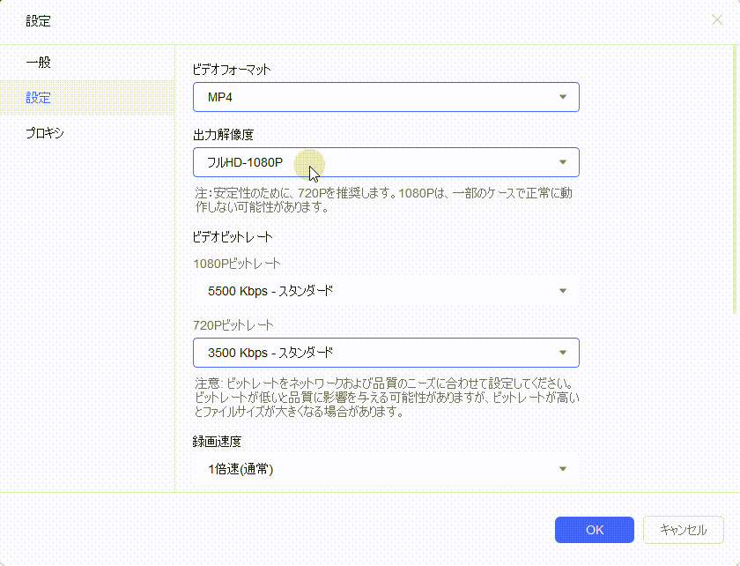Viewport: 740px width, 566px height.
Task: Click the キャンセル button
Action: pyautogui.click(x=683, y=530)
